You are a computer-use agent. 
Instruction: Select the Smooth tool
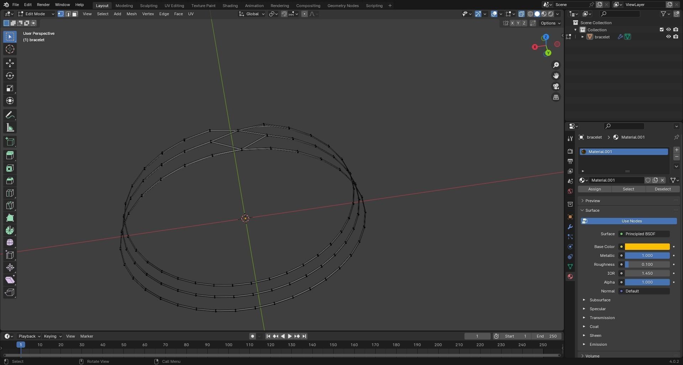[10, 243]
